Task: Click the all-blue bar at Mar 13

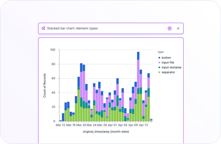Action: point(63,117)
